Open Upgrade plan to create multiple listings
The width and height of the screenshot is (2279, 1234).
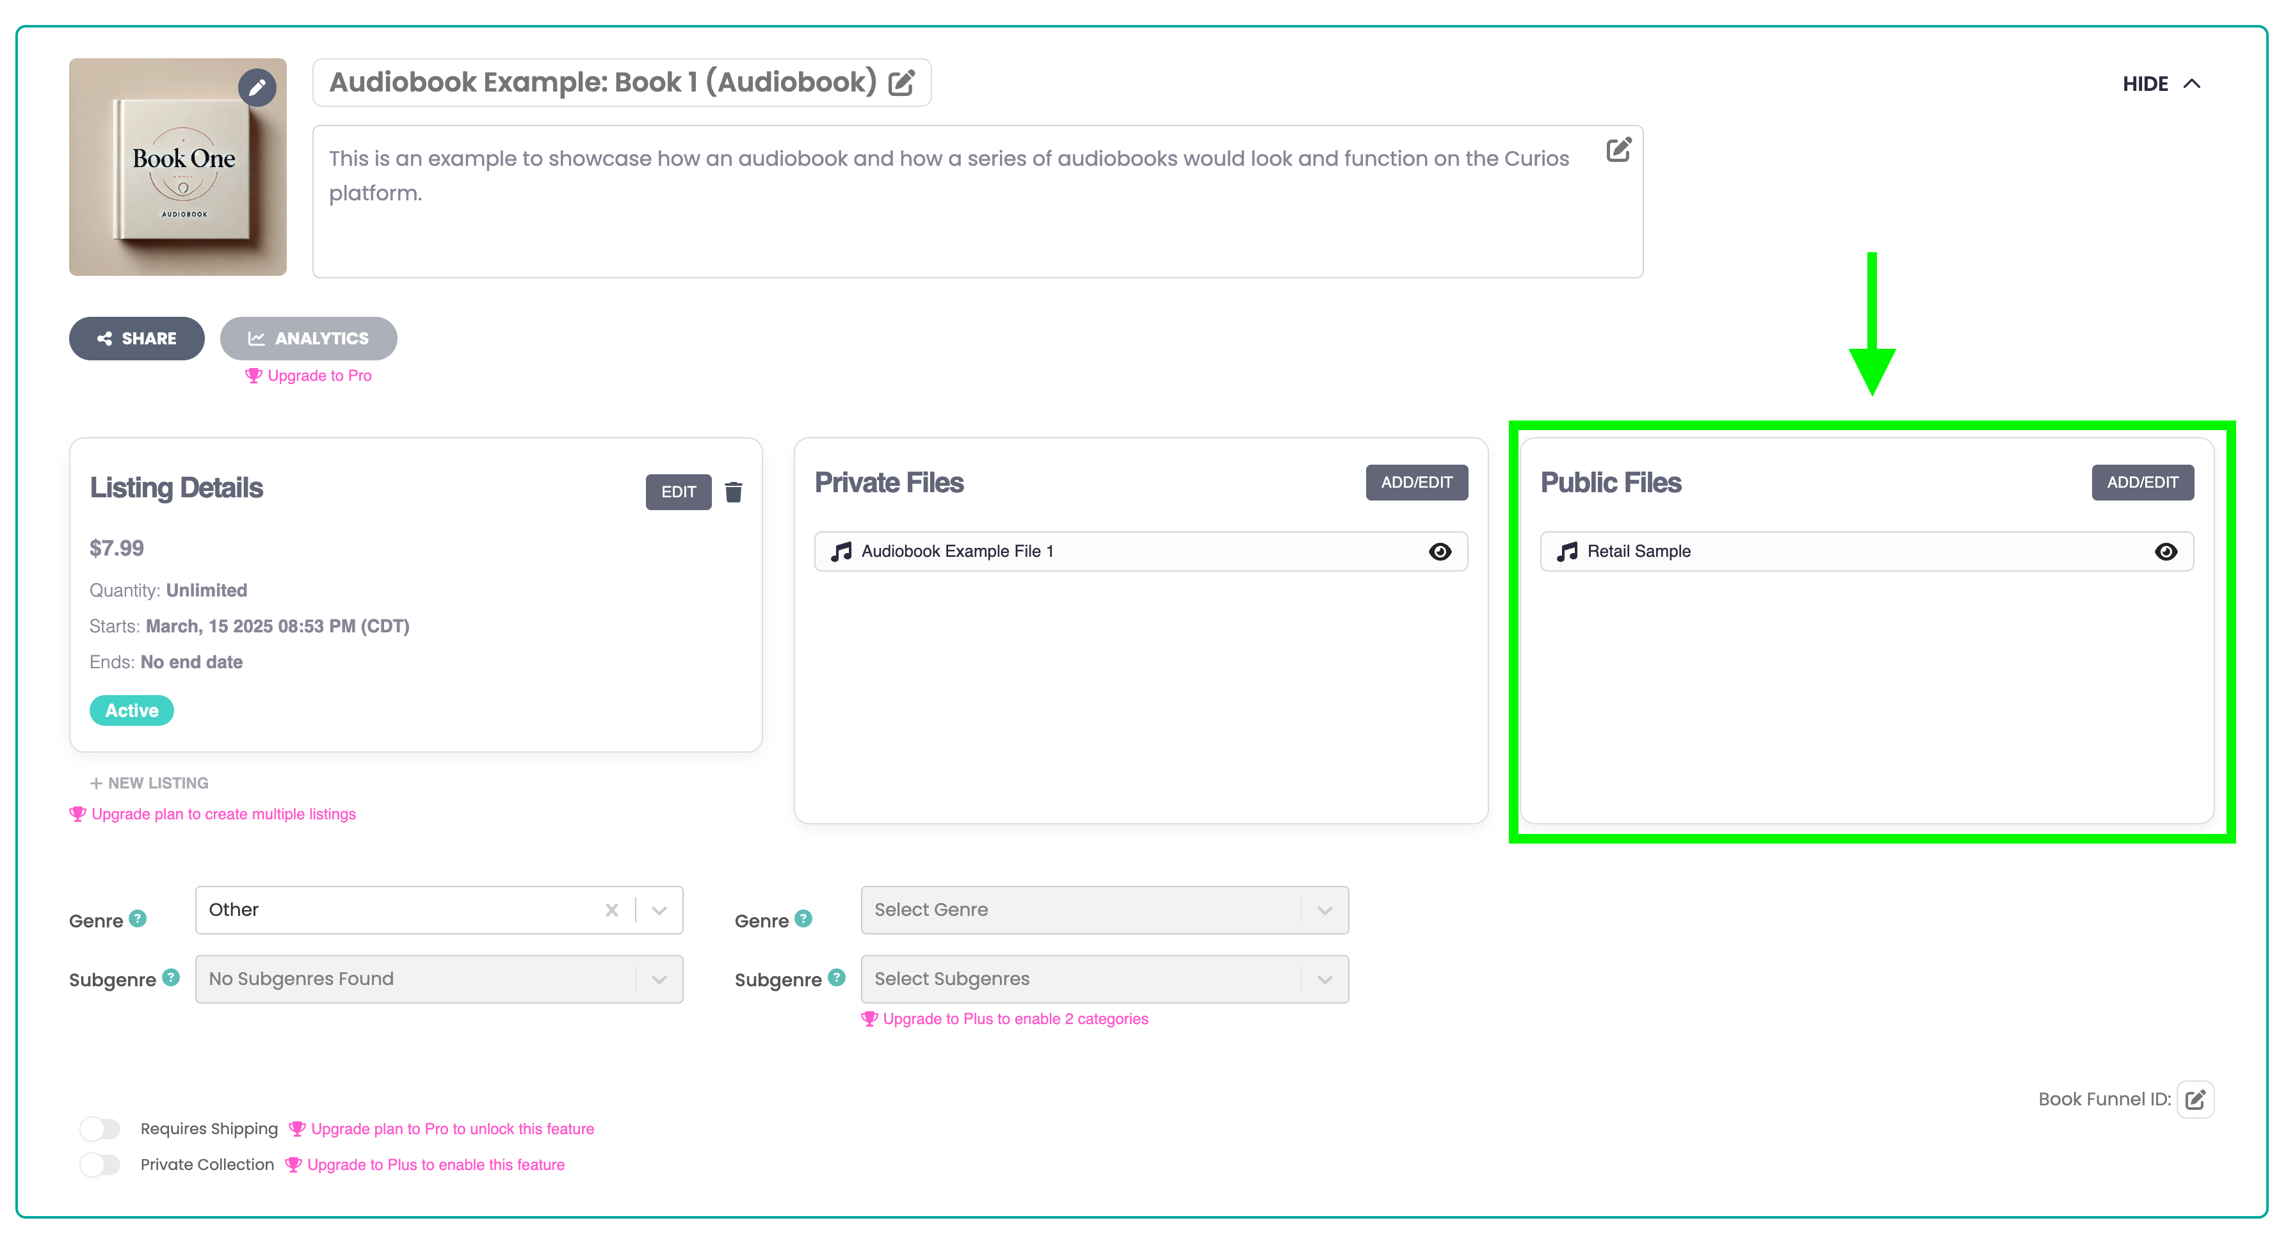coord(224,815)
